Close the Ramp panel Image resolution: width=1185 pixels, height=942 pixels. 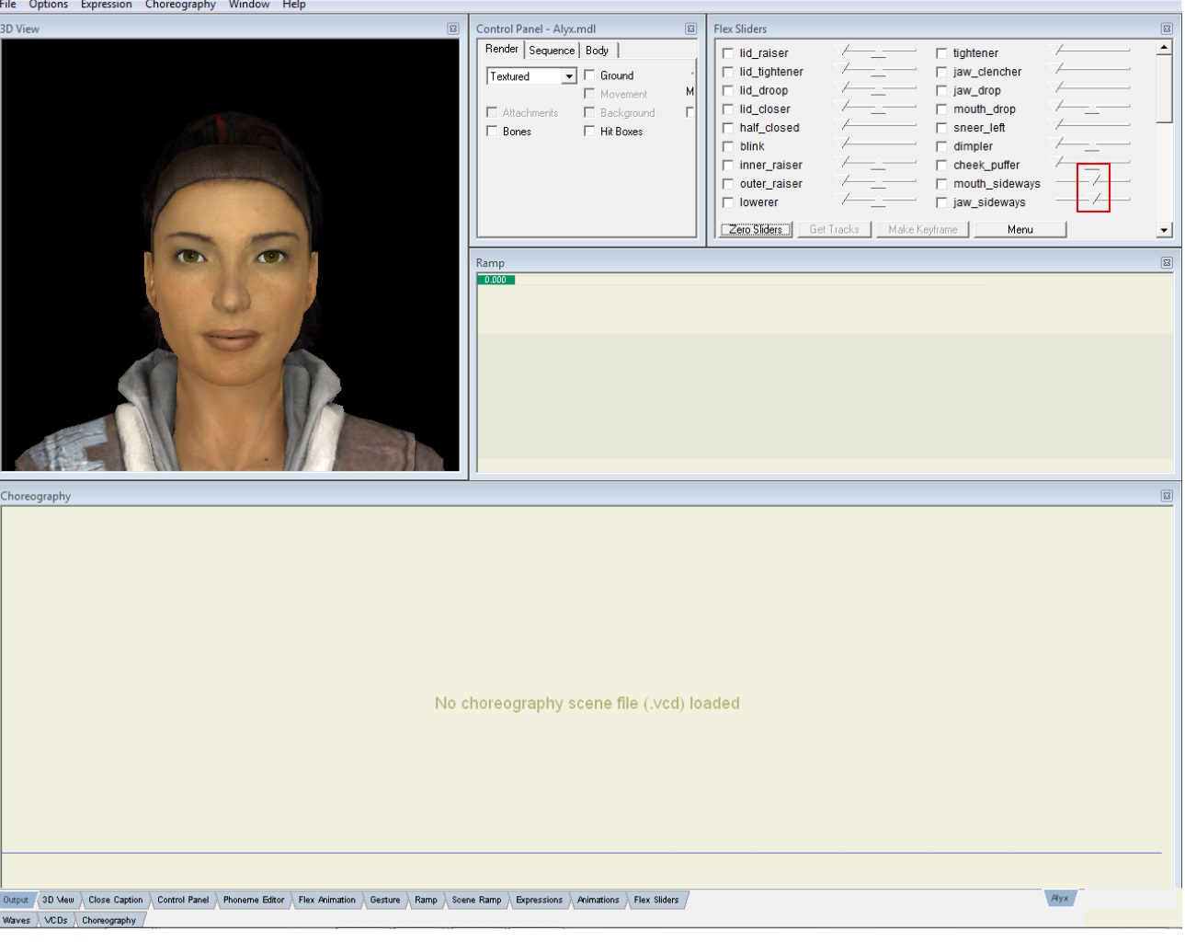click(1166, 263)
